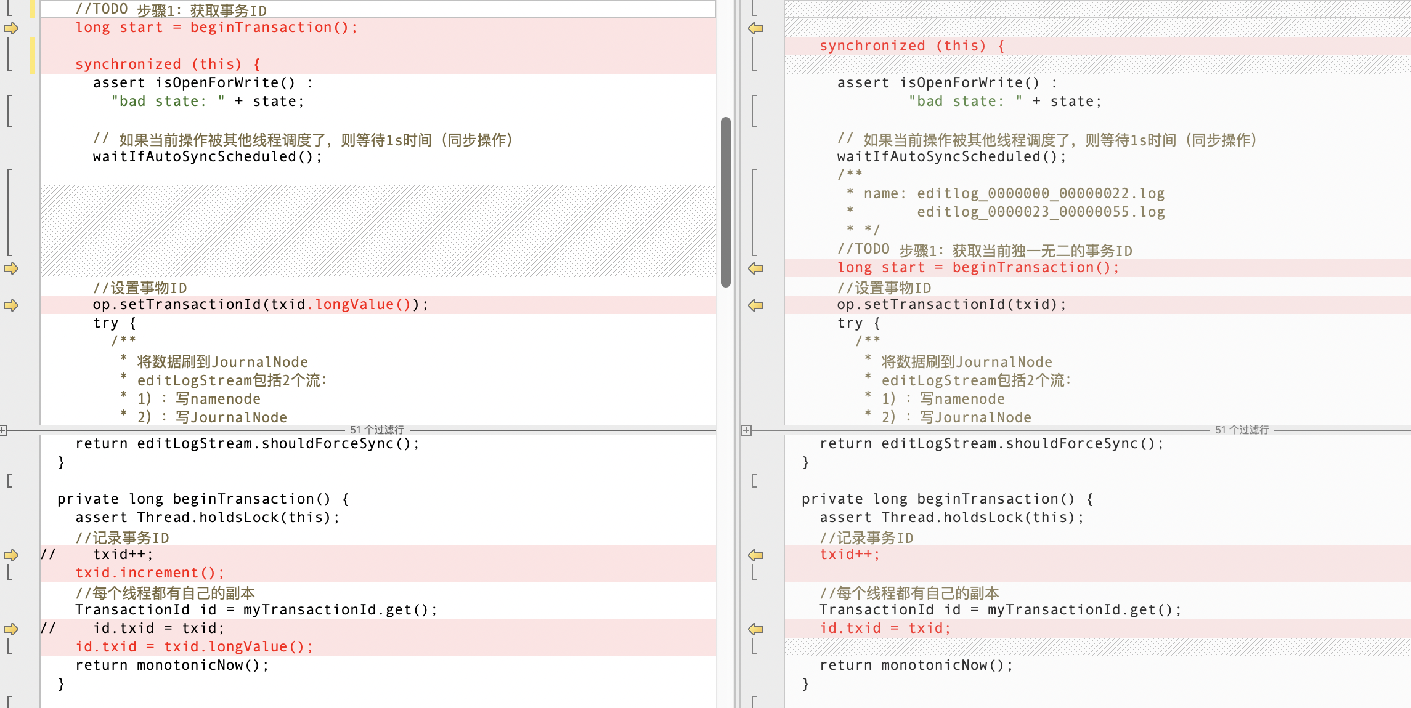This screenshot has width=1411, height=708.
Task: Click right pane 'TransactionId id = myTransactionId.get();' line
Action: 1001,609
